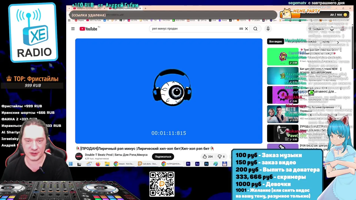356x200 pixels.
Task: Open the ПОЧТА bookmark
Action: (242, 20)
